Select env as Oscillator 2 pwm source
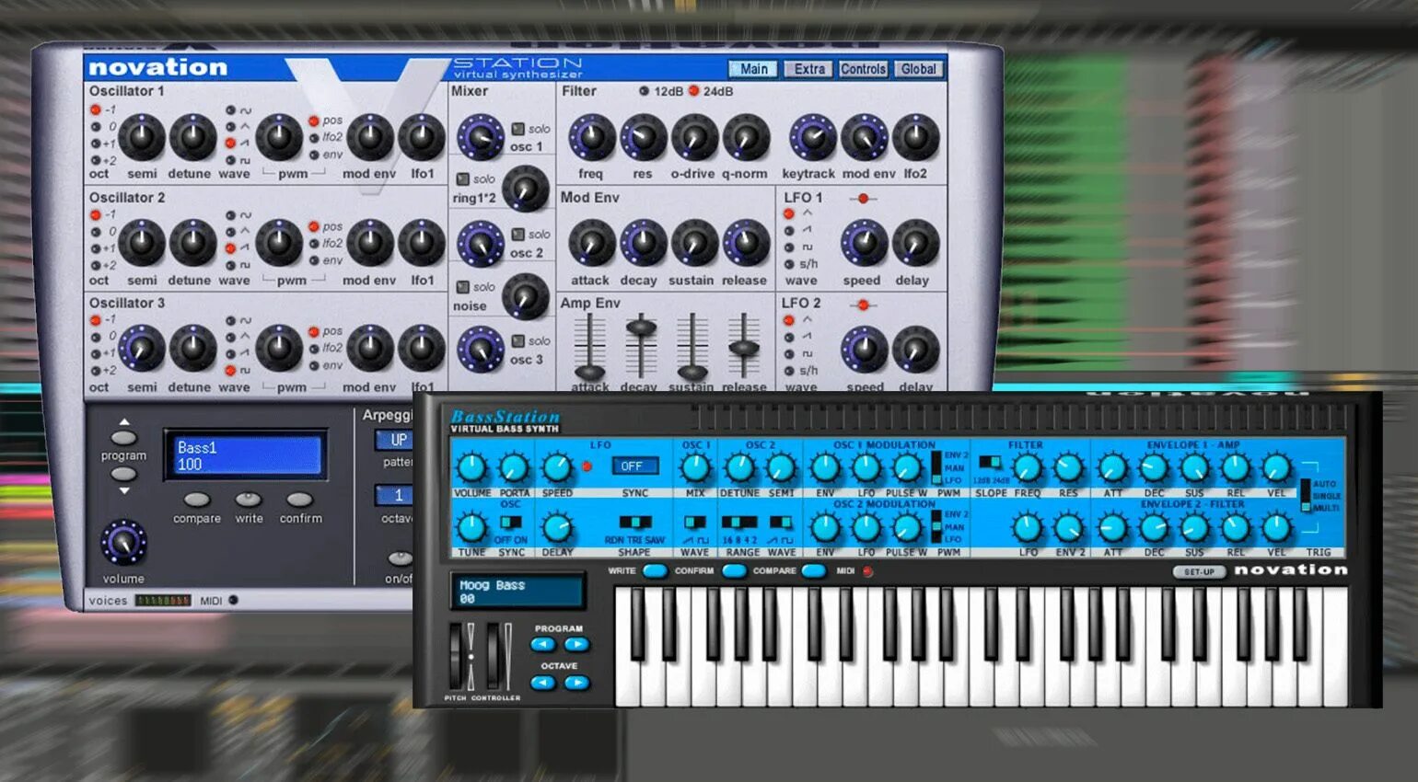 tap(314, 260)
